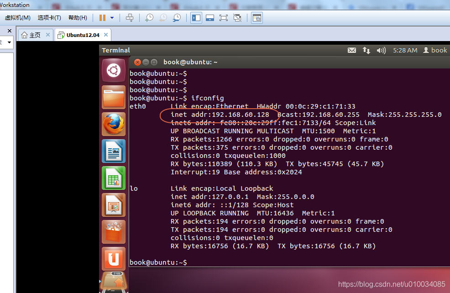
Task: Open the sound volume indicator
Action: [x=381, y=50]
